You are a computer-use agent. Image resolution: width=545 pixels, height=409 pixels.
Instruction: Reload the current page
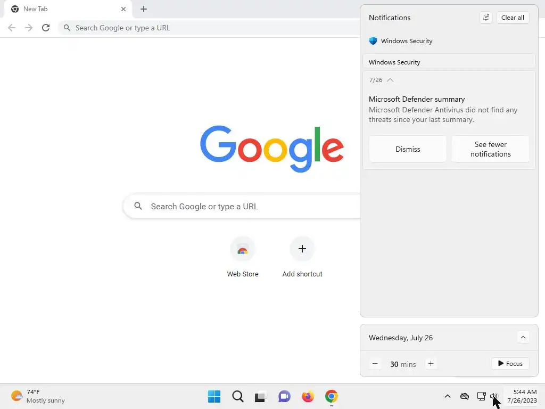(x=46, y=28)
